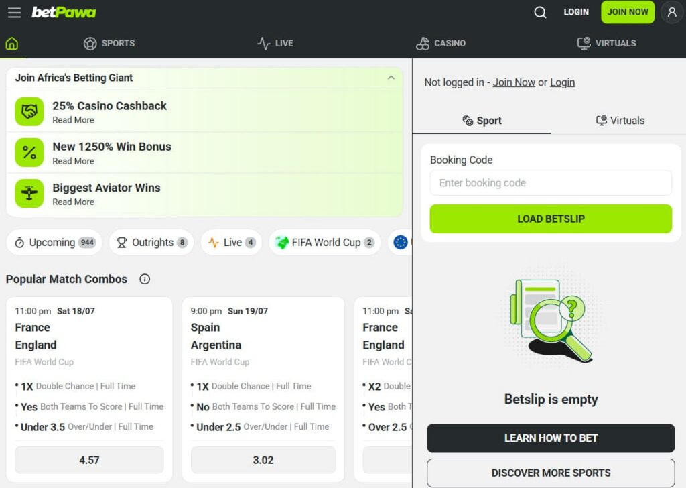Collapse the Join Africa's Betting Giant panel
The width and height of the screenshot is (686, 488).
point(391,78)
